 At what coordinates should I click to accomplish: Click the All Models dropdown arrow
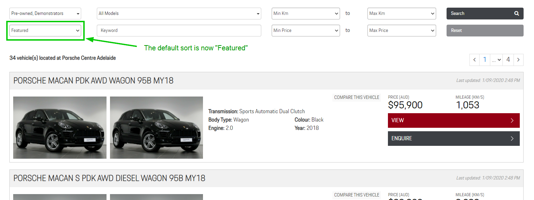(x=257, y=13)
